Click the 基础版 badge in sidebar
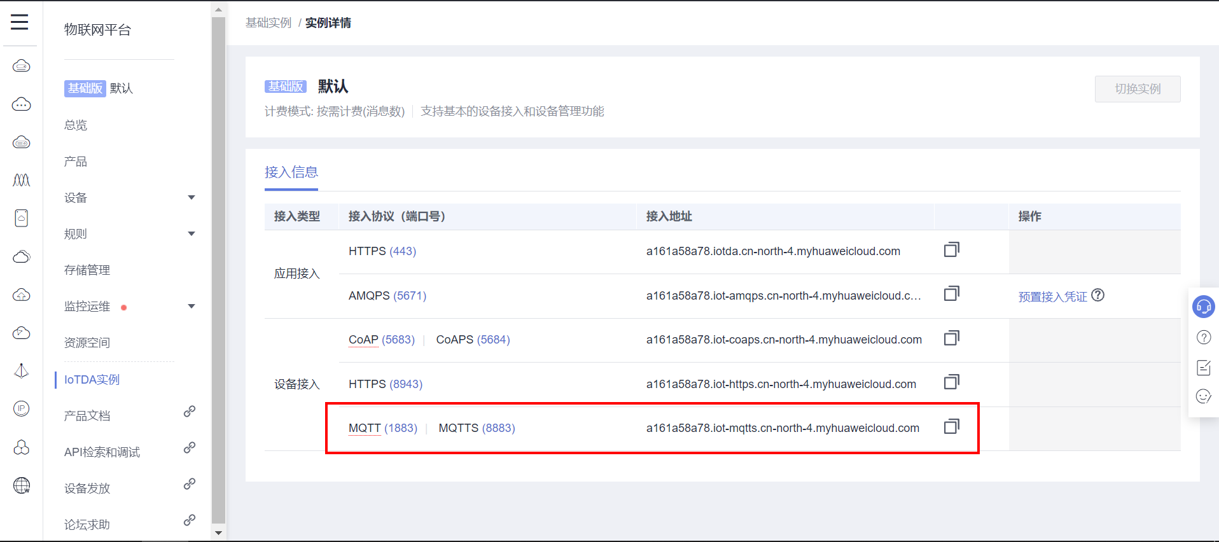This screenshot has width=1219, height=542. pos(85,88)
